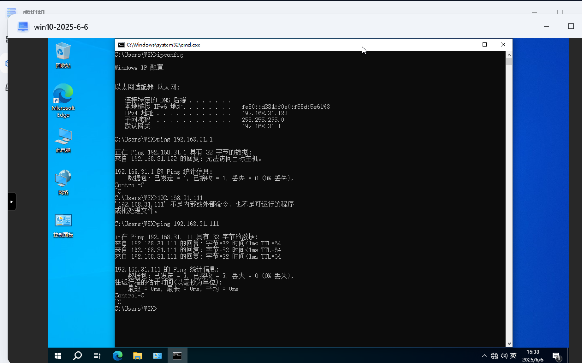Viewport: 582px width, 363px height.
Task: Open the notification action center icon
Action: (556, 356)
